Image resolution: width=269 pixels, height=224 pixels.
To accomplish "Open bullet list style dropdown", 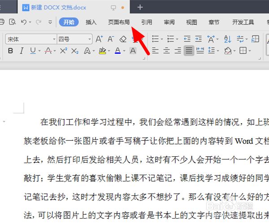I will (x=162, y=39).
